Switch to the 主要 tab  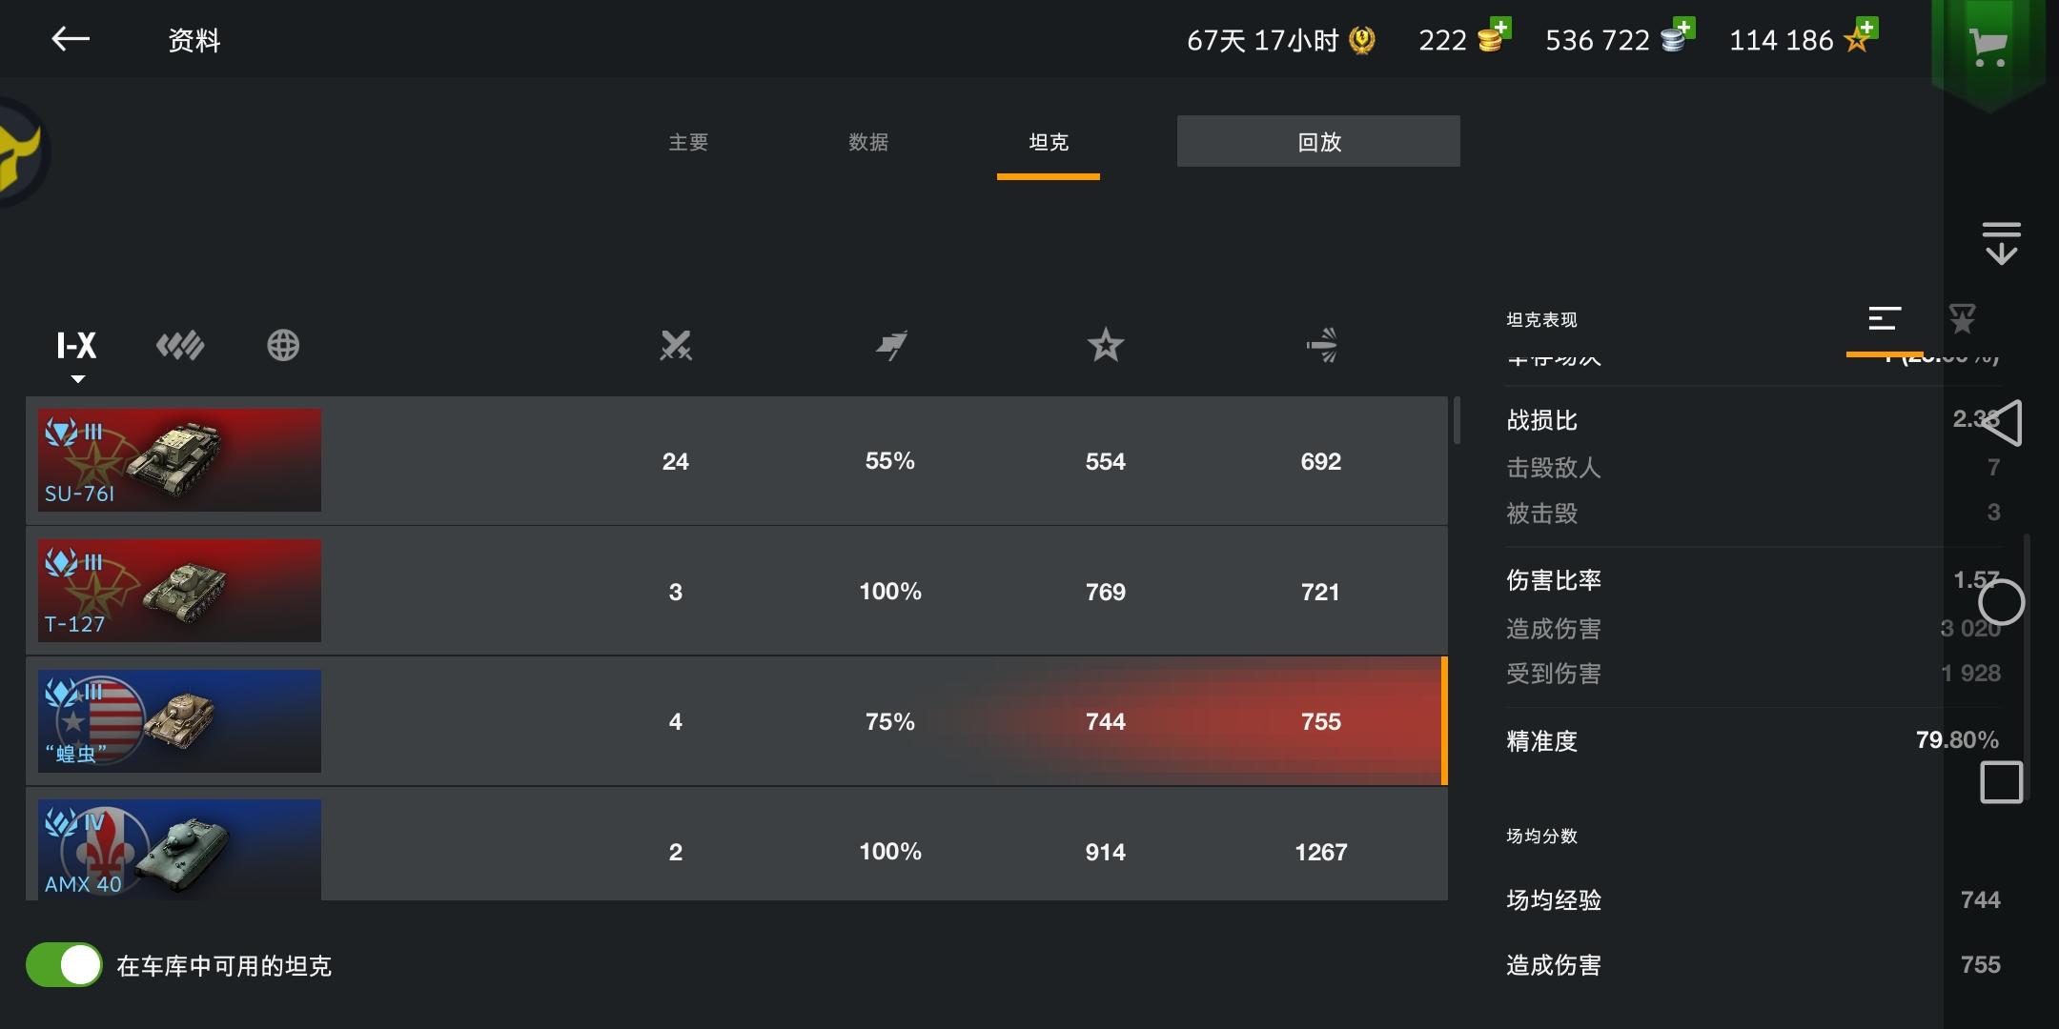click(x=688, y=142)
